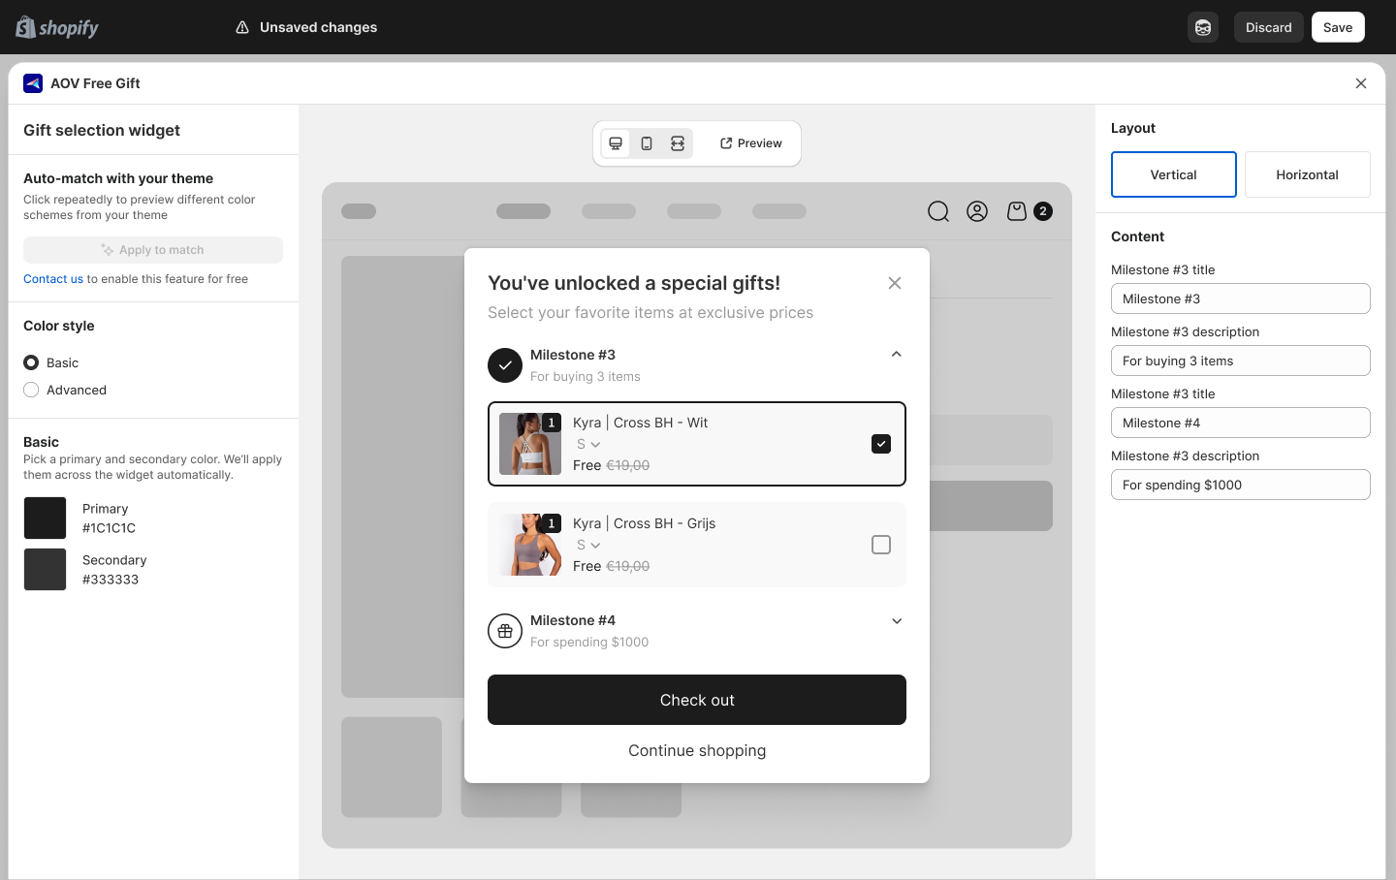Collapse the Milestone #3 section
This screenshot has width=1396, height=880.
pos(896,354)
